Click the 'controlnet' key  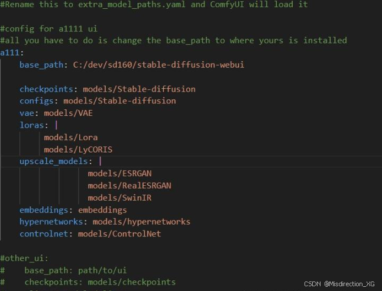44,234
